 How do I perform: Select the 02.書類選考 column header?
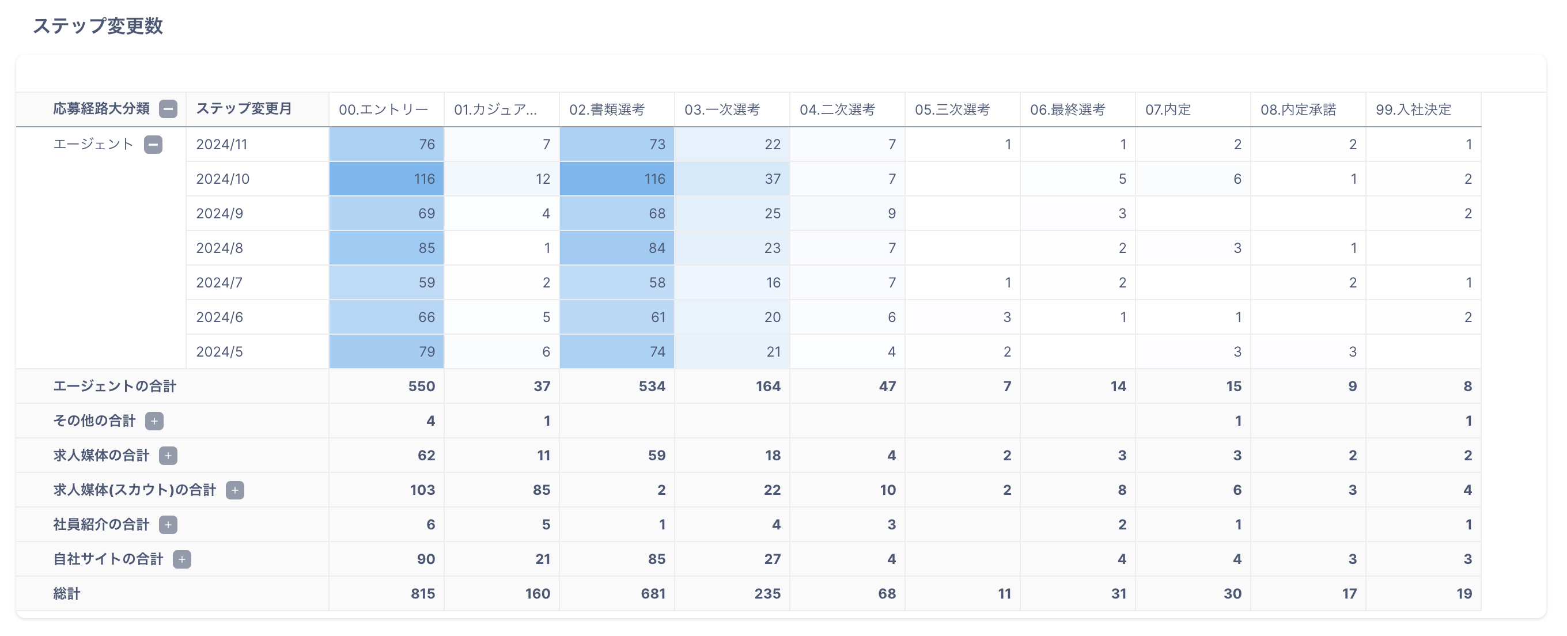(607, 109)
